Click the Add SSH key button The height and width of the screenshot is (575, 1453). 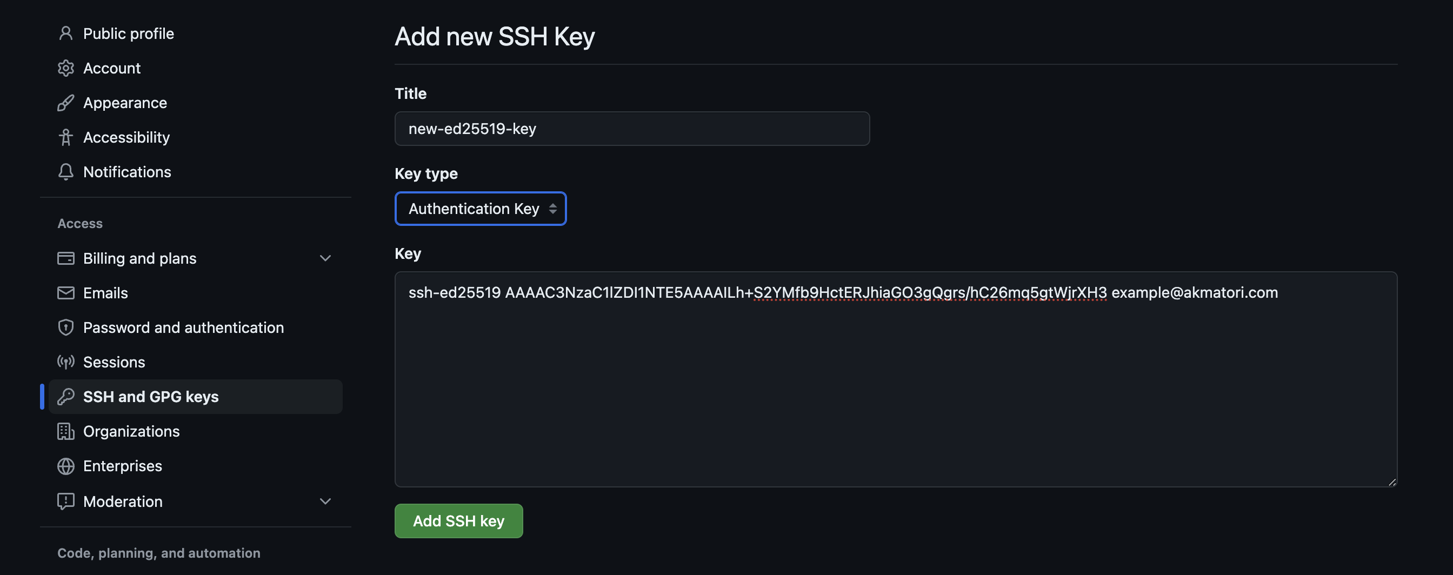coord(458,520)
